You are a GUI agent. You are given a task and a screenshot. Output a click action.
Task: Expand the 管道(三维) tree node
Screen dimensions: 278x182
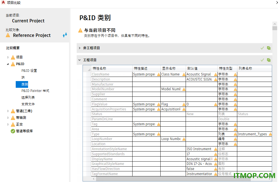click(x=8, y=111)
